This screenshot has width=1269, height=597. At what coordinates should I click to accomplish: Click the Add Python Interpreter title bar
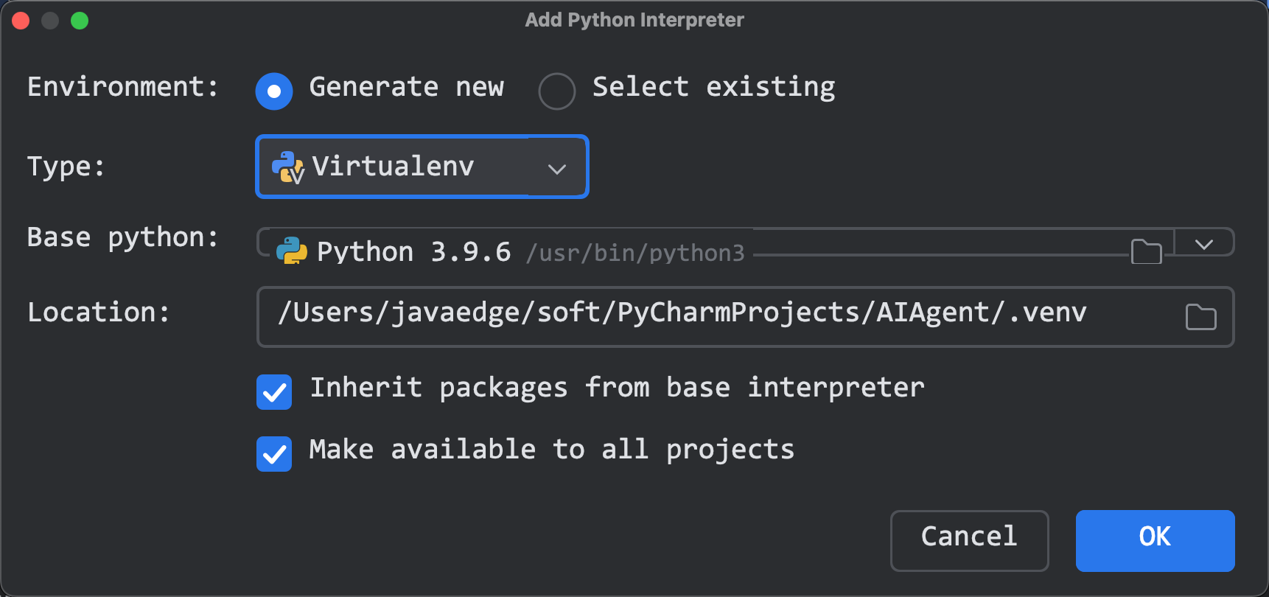click(634, 20)
